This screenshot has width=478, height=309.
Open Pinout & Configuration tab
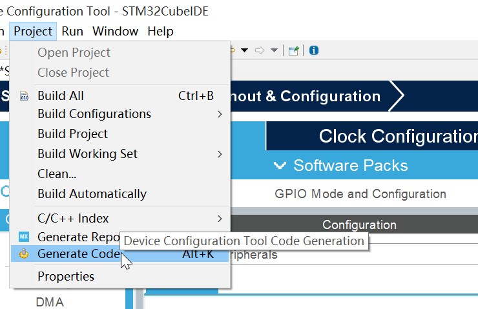click(305, 96)
